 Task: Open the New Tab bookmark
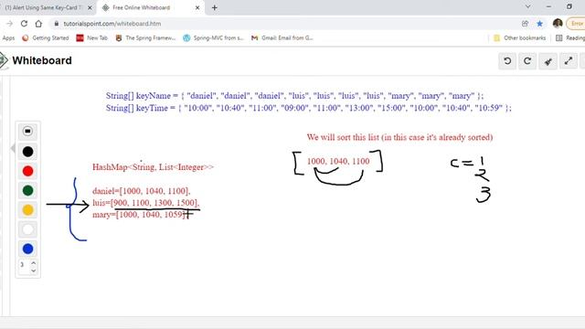point(91,38)
